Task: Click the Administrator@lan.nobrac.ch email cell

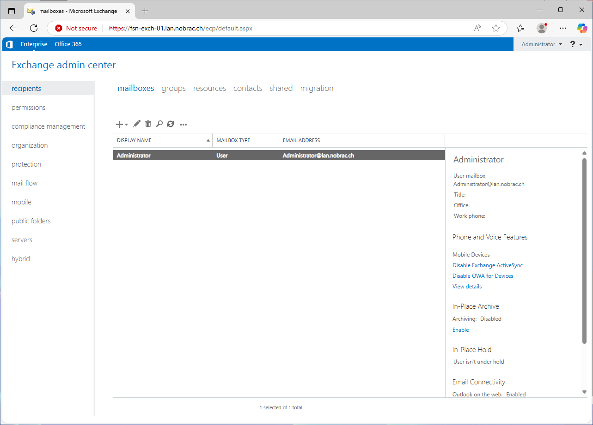Action: coord(318,156)
